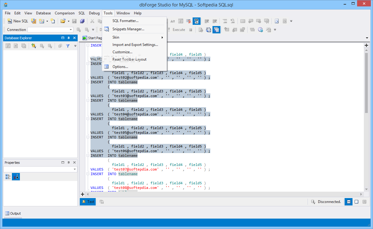This screenshot has width=373, height=229.
Task: Click the Snippets Manager menu icon
Action: pos(106,29)
